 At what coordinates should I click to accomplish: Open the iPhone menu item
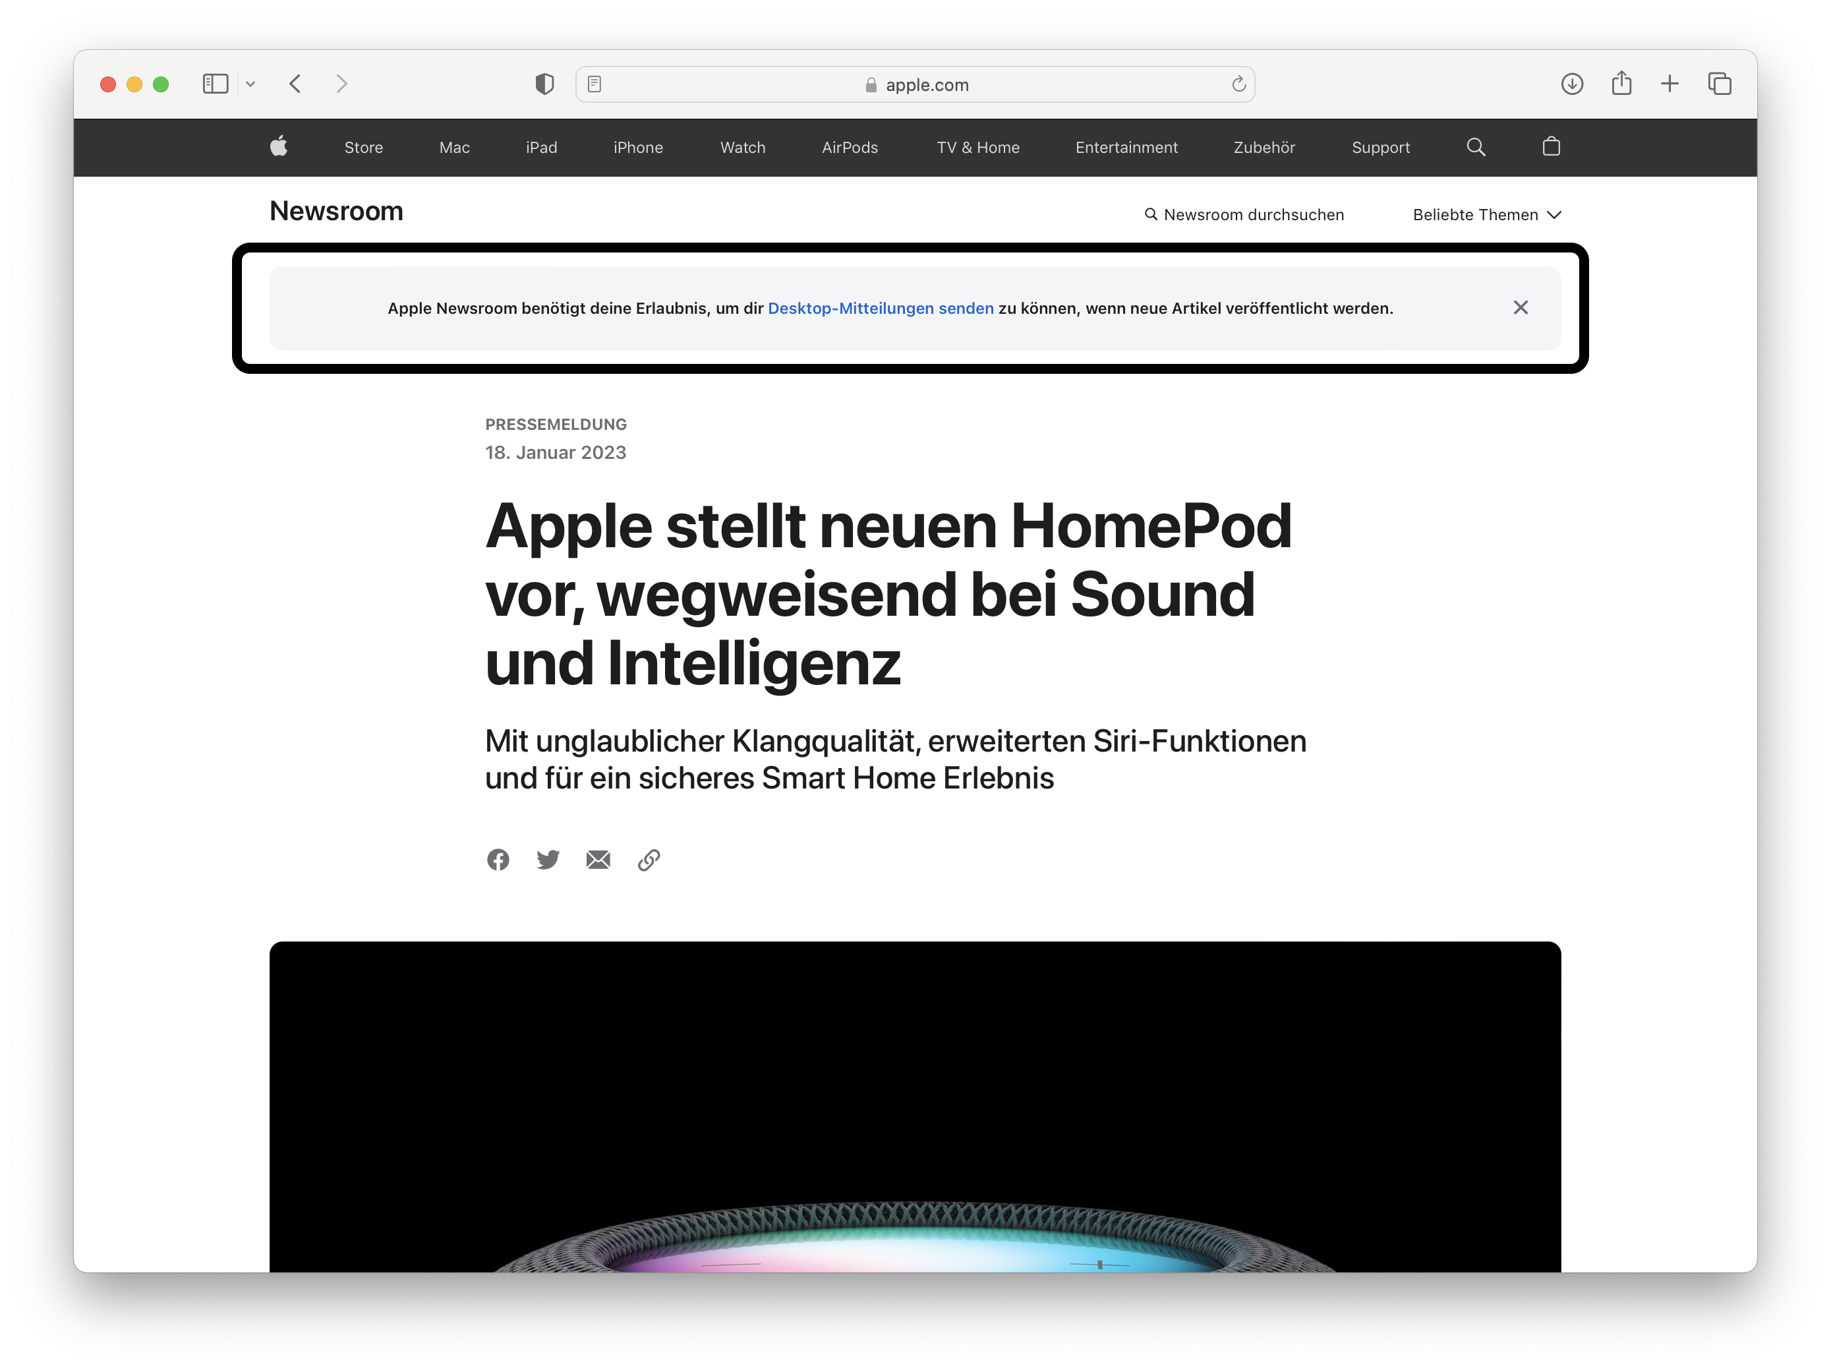pos(638,147)
